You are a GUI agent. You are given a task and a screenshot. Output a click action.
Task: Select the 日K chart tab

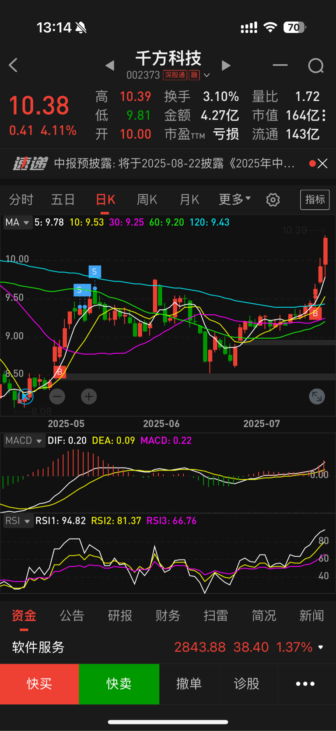click(105, 200)
